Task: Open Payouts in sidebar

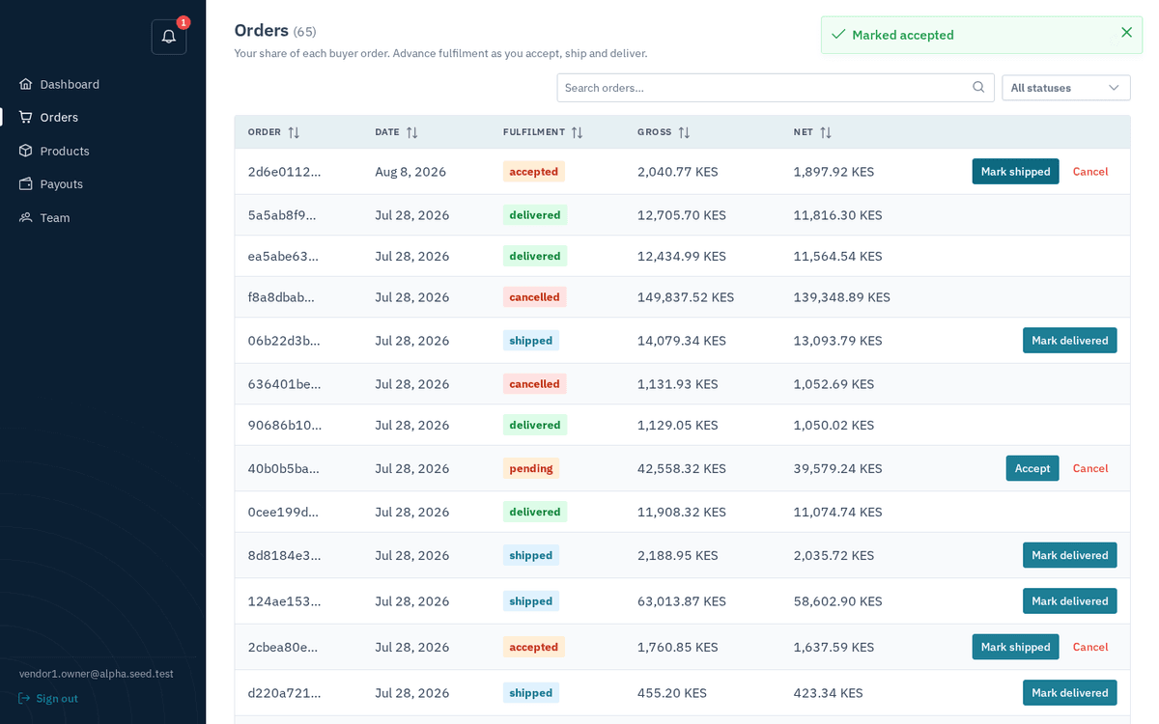Action: (62, 183)
